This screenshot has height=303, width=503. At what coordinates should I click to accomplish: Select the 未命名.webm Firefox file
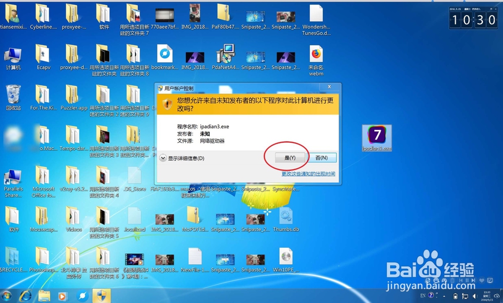pyautogui.click(x=316, y=61)
